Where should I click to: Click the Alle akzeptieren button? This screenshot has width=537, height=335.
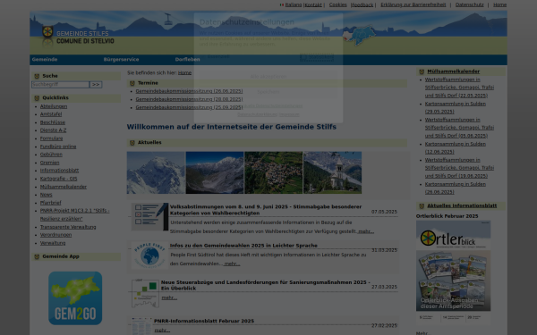(268, 77)
